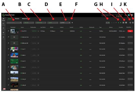Open the third green filter dropdown
Viewport: 136px width, 92px height.
coord(53,23)
